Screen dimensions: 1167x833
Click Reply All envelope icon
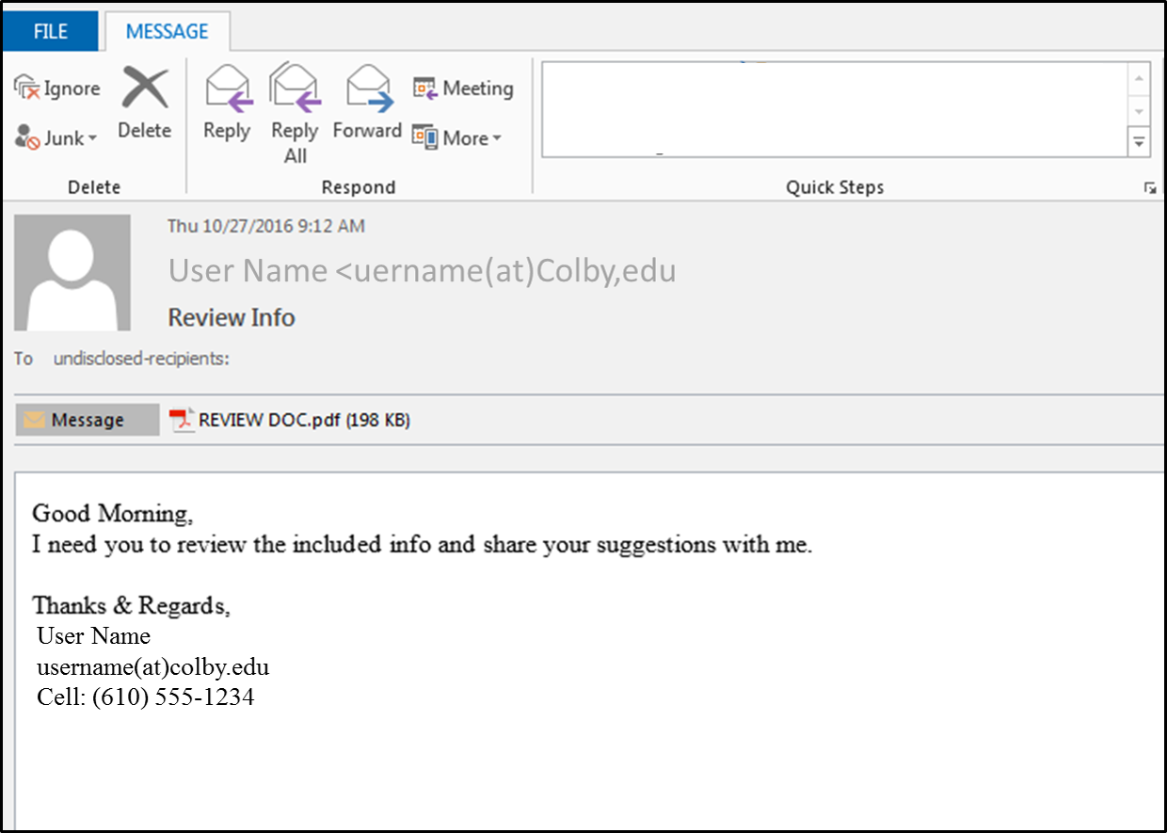click(296, 87)
